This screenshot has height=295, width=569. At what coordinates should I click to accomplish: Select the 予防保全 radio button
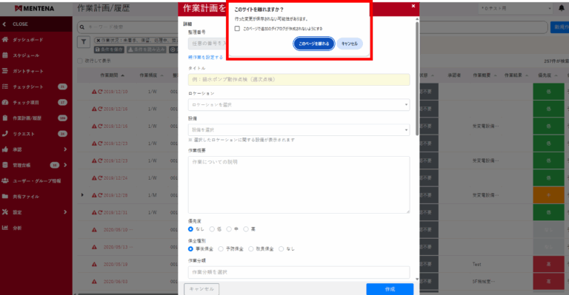(x=221, y=249)
